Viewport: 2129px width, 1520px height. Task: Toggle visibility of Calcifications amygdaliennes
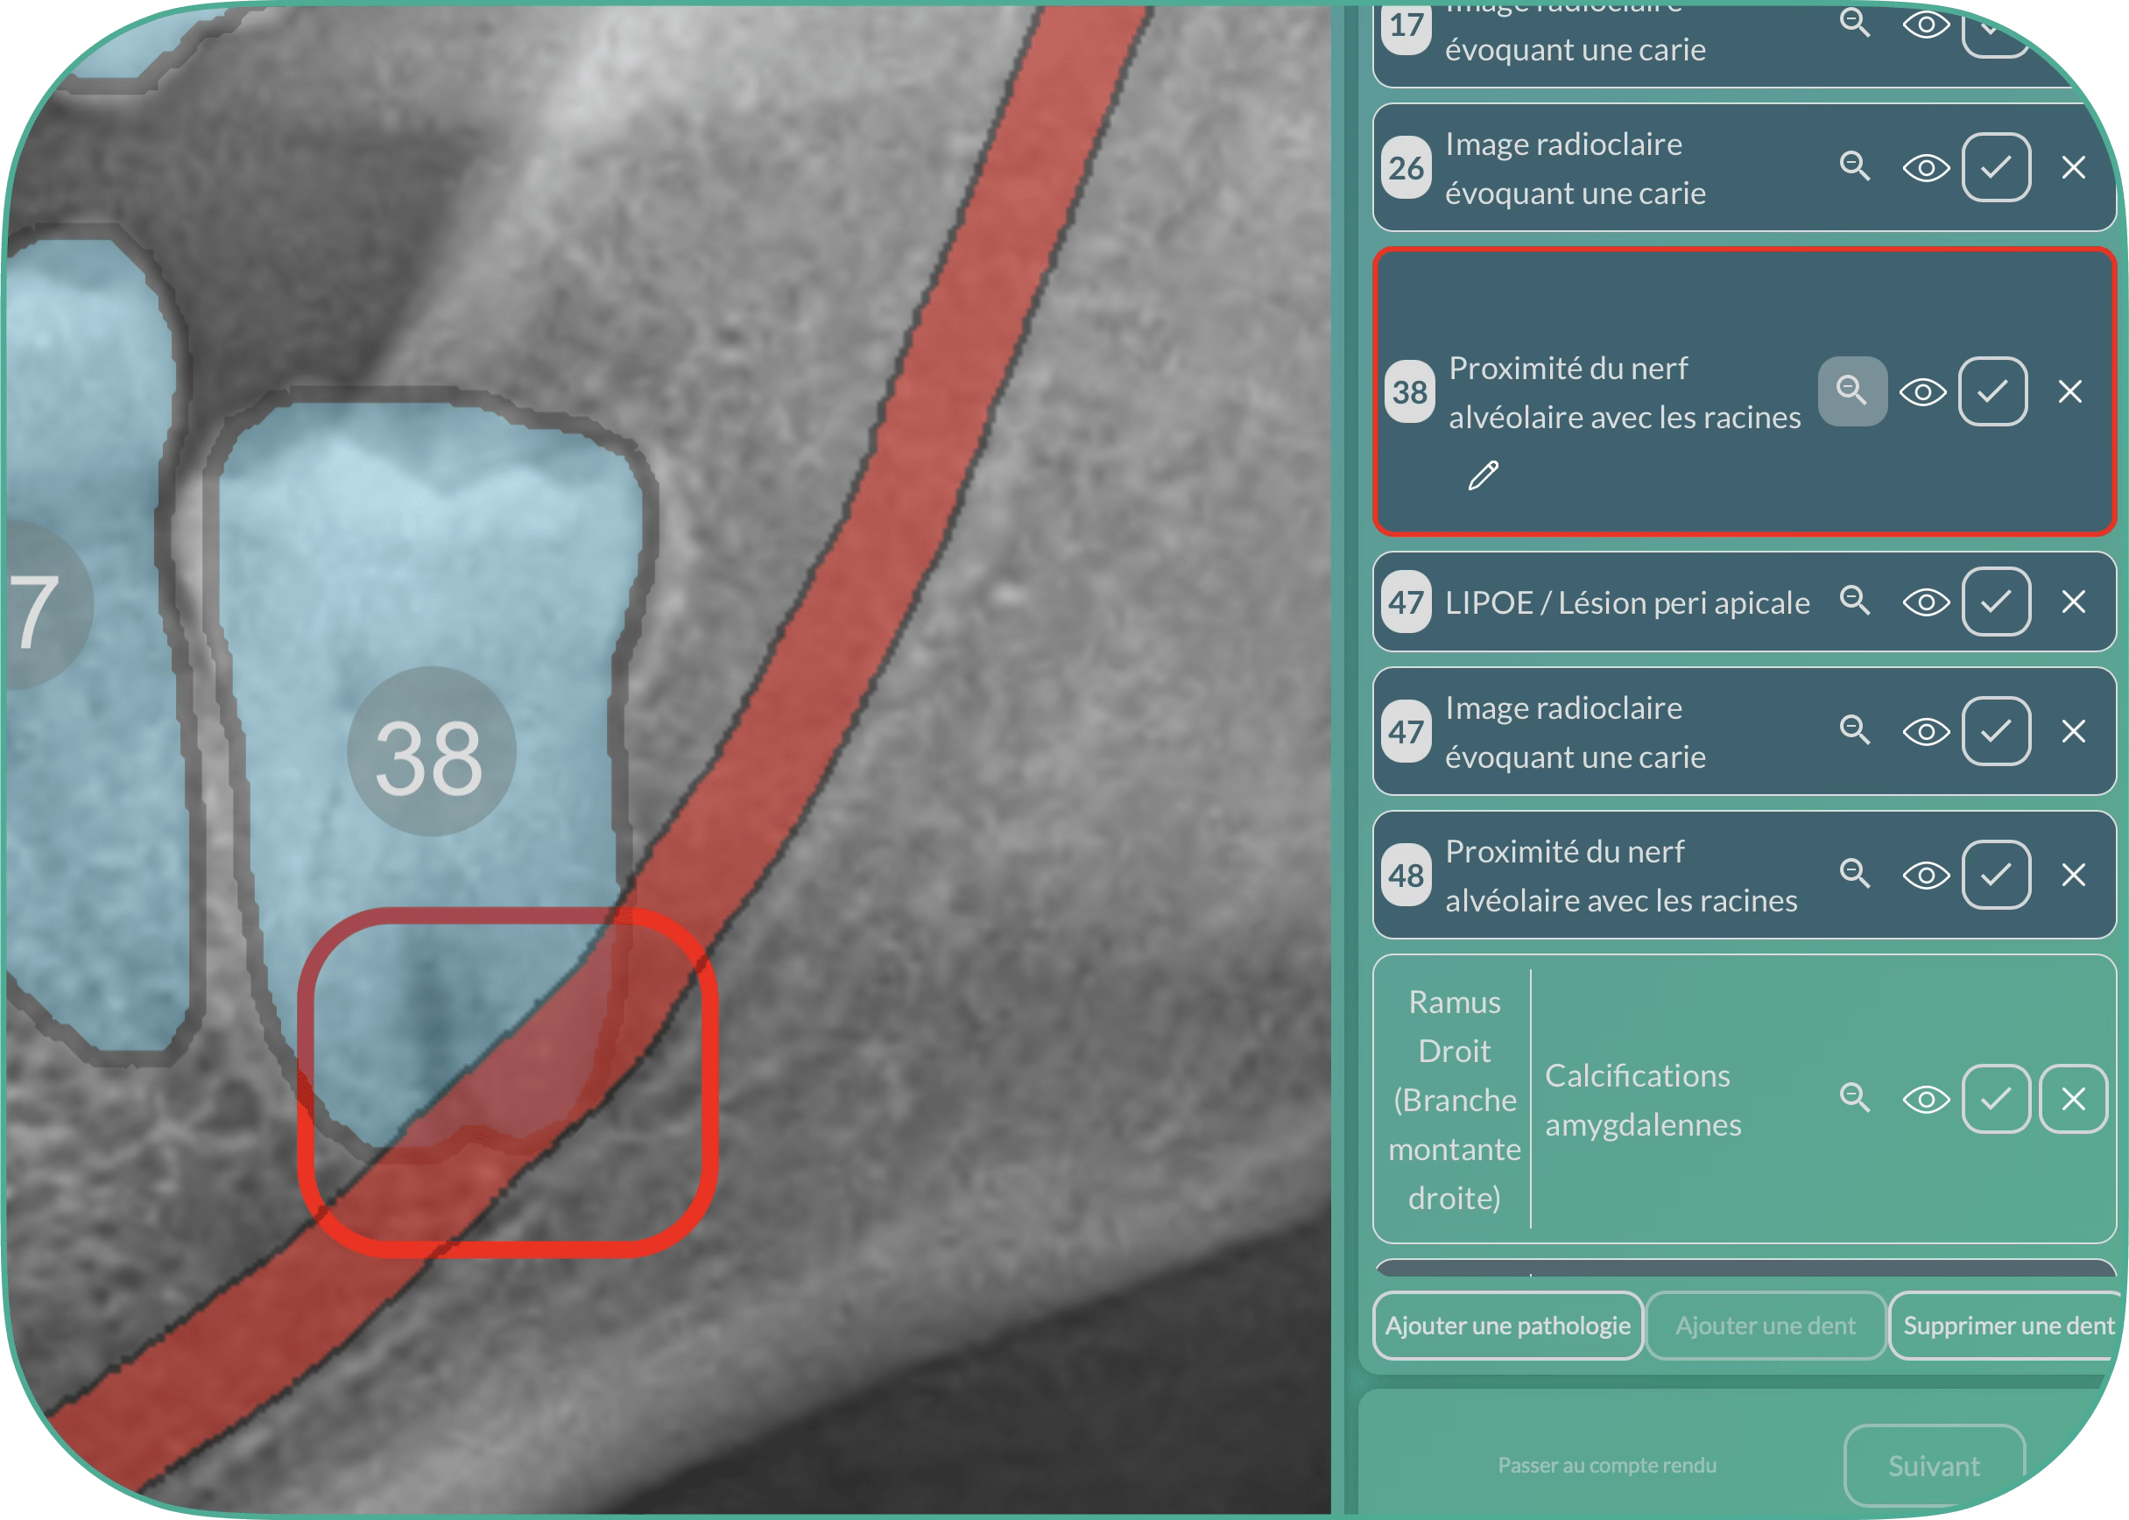[x=1925, y=1099]
